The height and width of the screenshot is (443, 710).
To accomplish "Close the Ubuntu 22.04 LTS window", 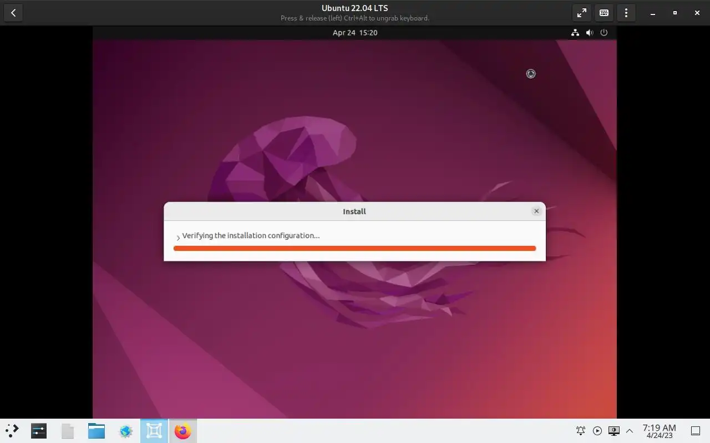I will tap(697, 13).
